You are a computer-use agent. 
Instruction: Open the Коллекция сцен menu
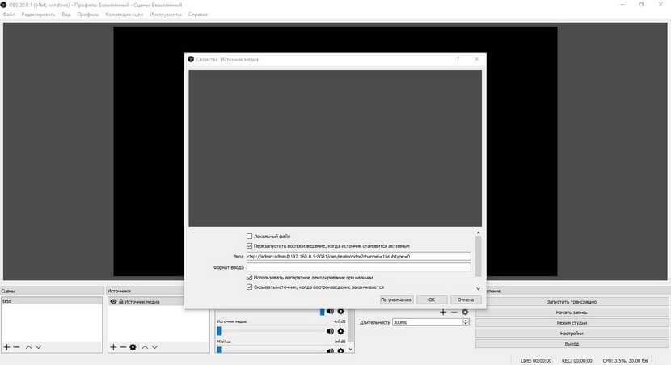(124, 14)
